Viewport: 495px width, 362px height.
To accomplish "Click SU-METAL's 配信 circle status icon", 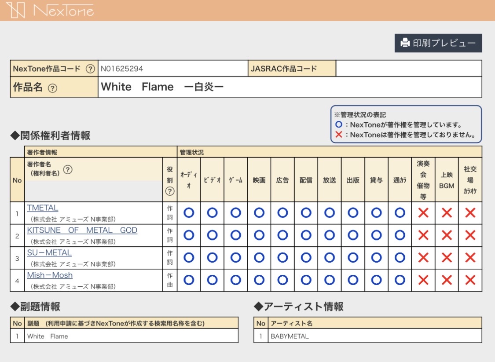I will tap(306, 258).
